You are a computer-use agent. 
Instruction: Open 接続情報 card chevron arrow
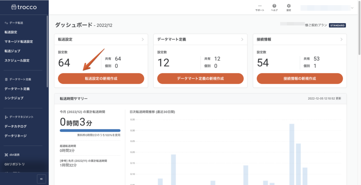pyautogui.click(x=342, y=39)
